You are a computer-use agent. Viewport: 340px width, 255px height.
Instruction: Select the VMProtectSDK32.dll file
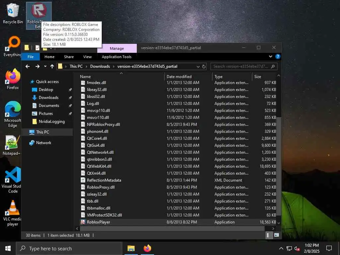pyautogui.click(x=104, y=215)
